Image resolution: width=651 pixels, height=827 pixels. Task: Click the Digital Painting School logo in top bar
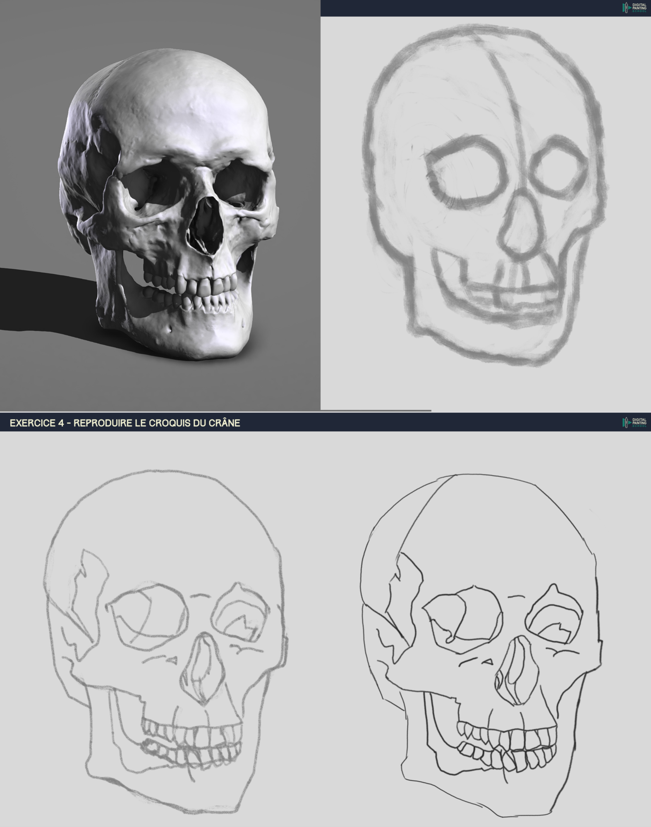634,8
